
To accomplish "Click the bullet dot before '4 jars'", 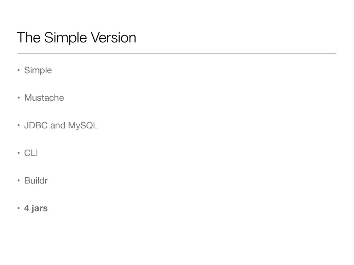I will [19, 208].
